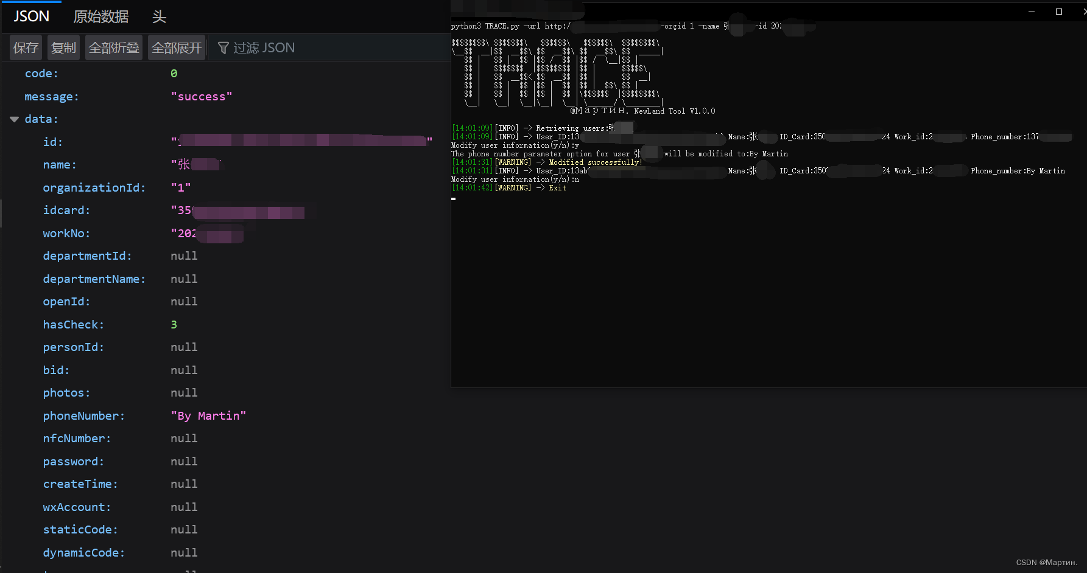Click the hasCheck key
Image resolution: width=1087 pixels, height=573 pixels.
coord(74,325)
